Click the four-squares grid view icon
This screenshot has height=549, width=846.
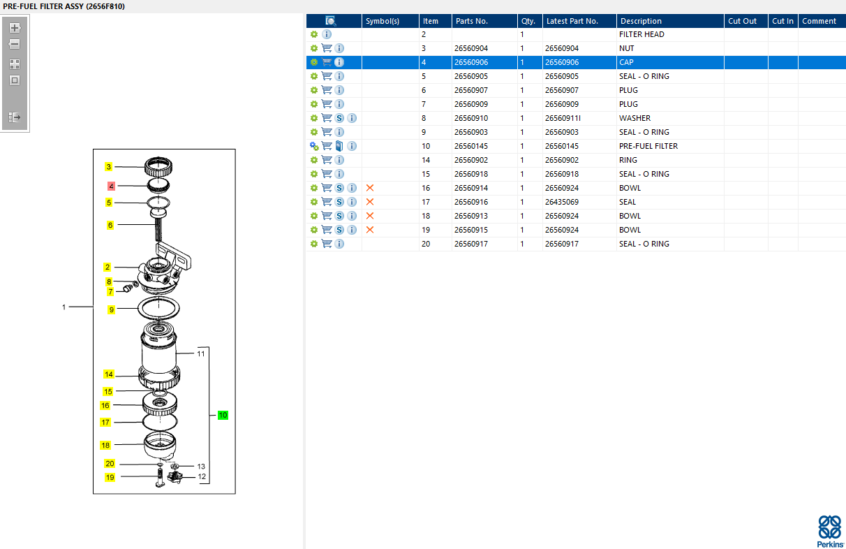tap(15, 64)
